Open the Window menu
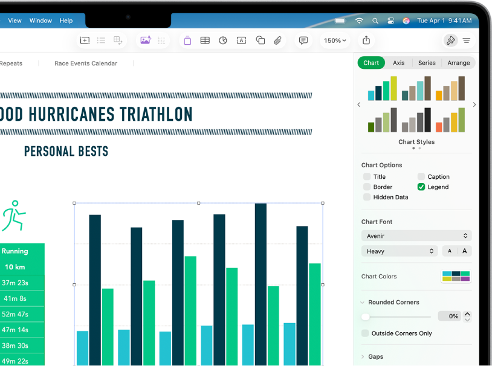 click(x=40, y=20)
